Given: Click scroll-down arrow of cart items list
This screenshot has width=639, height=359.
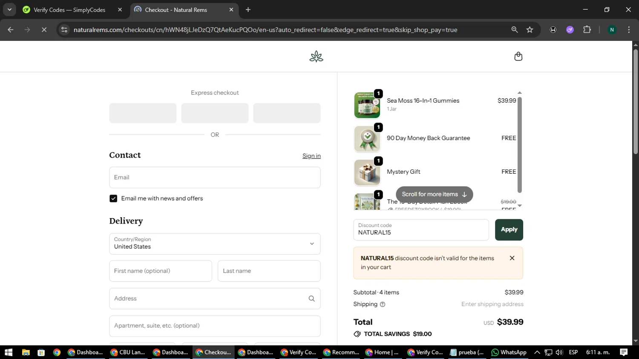Looking at the screenshot, I should (519, 206).
